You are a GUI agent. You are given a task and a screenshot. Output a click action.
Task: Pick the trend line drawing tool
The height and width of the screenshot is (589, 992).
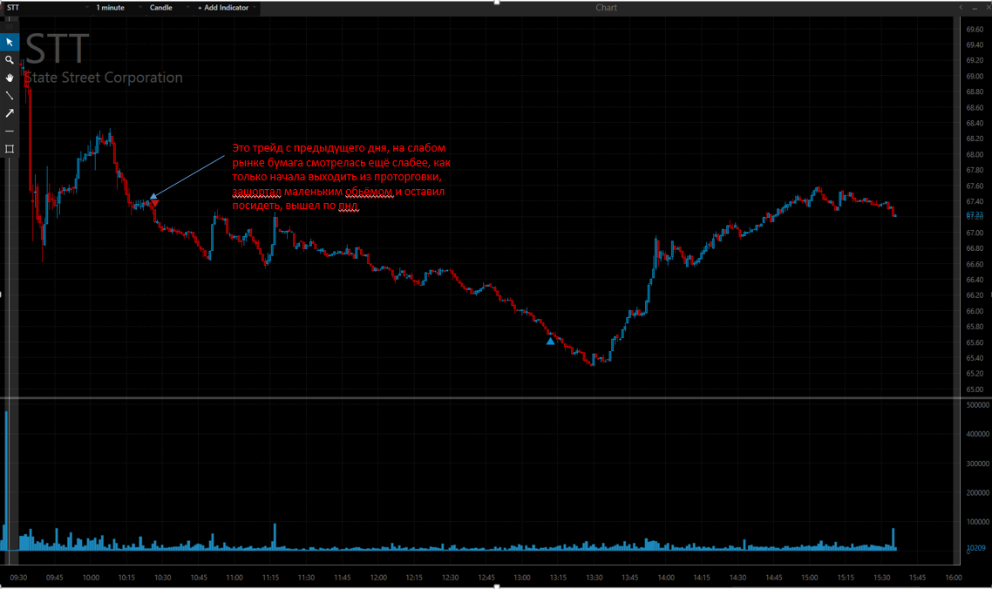(10, 96)
